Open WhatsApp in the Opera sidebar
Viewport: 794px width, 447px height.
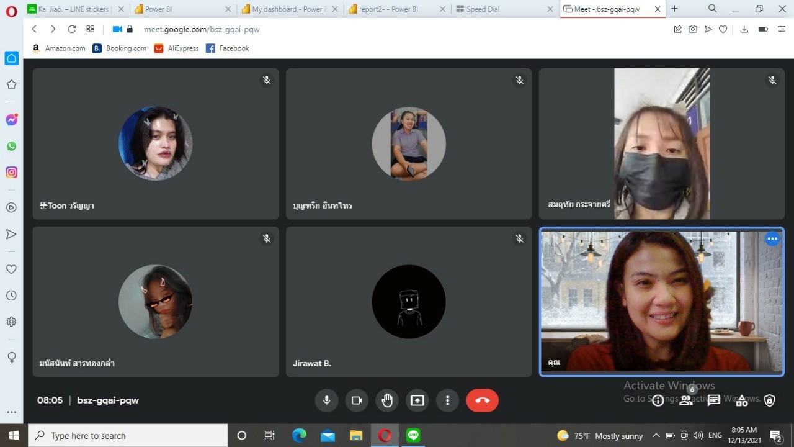[11, 147]
